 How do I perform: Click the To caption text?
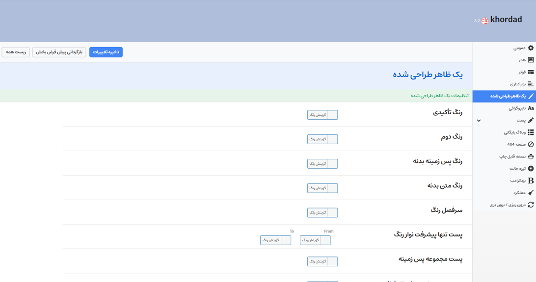click(x=292, y=231)
